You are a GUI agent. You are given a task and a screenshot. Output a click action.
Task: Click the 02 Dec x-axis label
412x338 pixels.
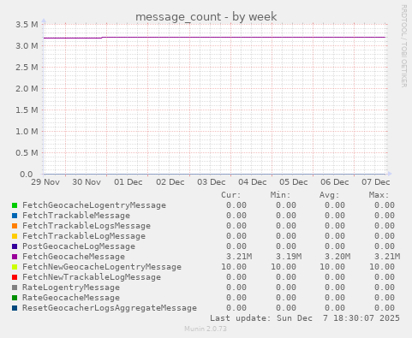[x=170, y=182]
